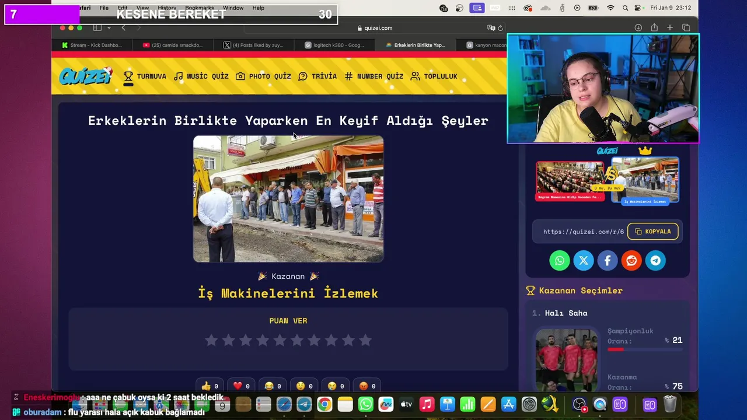
Task: Click the Halı Saha football thumbnail
Action: coord(567,360)
